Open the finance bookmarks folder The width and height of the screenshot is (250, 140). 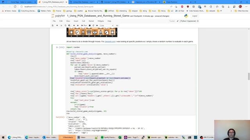click(57, 11)
